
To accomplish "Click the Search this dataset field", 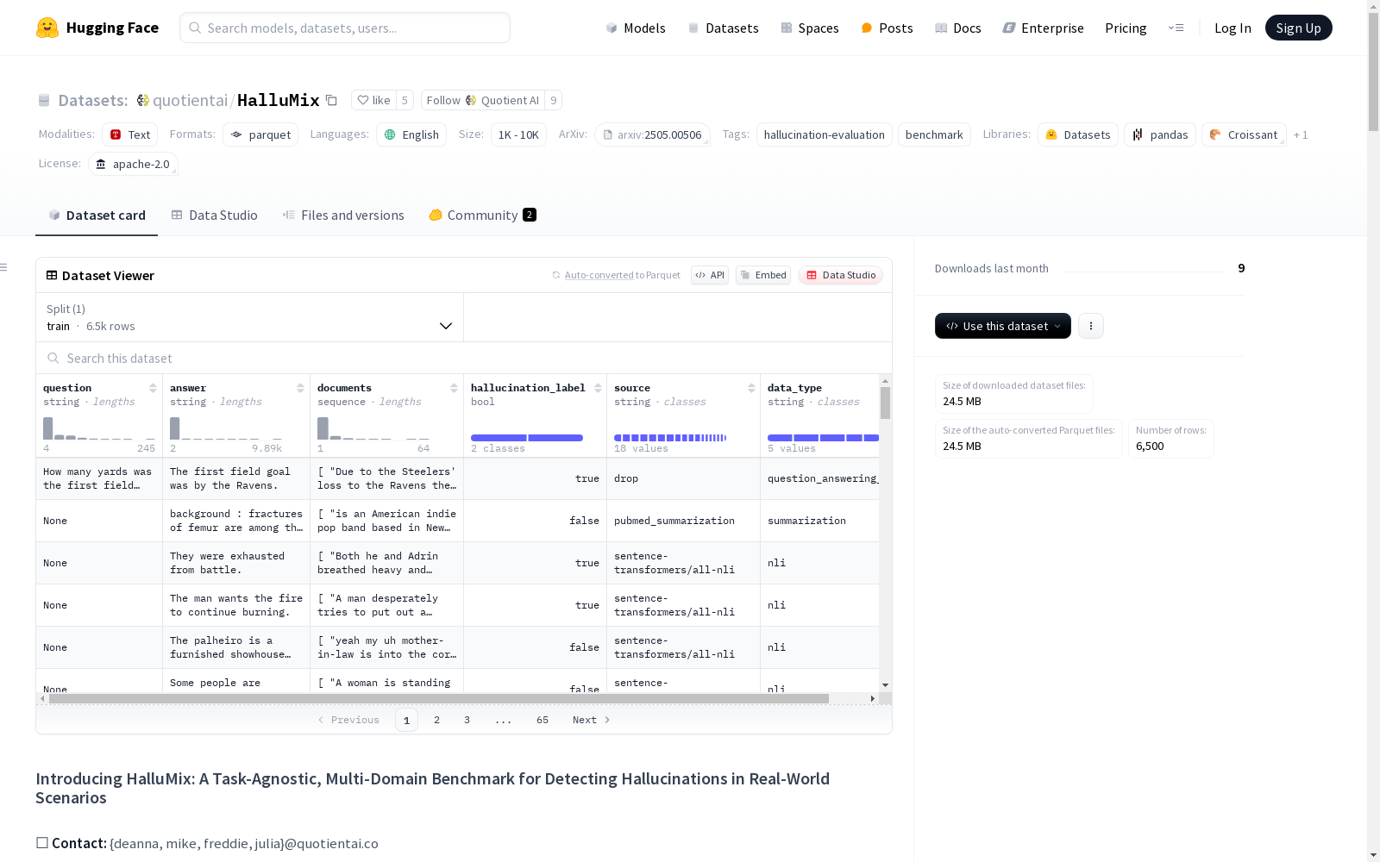I will [464, 358].
